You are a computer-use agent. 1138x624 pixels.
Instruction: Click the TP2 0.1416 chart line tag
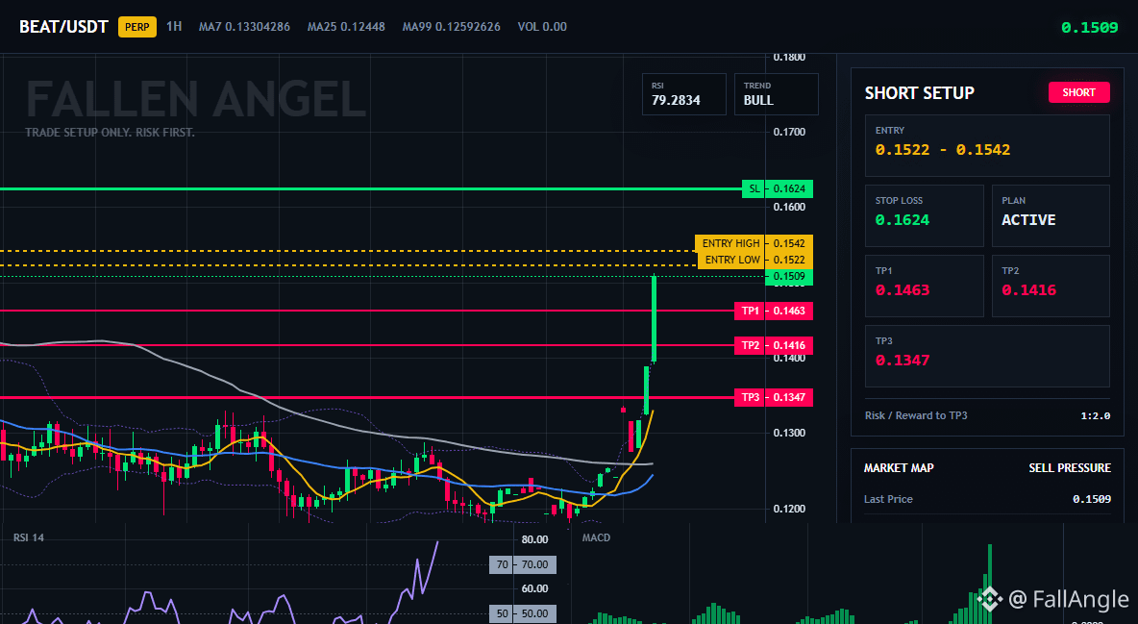(x=773, y=345)
